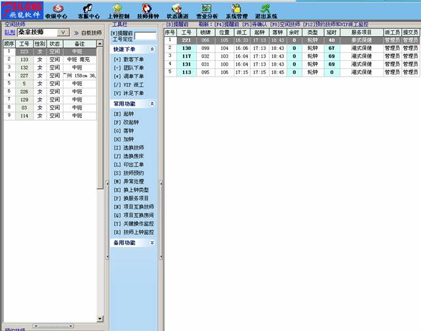This screenshot has width=421, height=331.
Task: Open the 客服中心 customer service icon
Action: (x=89, y=11)
